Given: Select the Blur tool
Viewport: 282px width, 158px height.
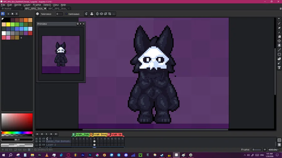Looking at the screenshot, I should pyautogui.click(x=279, y=63).
